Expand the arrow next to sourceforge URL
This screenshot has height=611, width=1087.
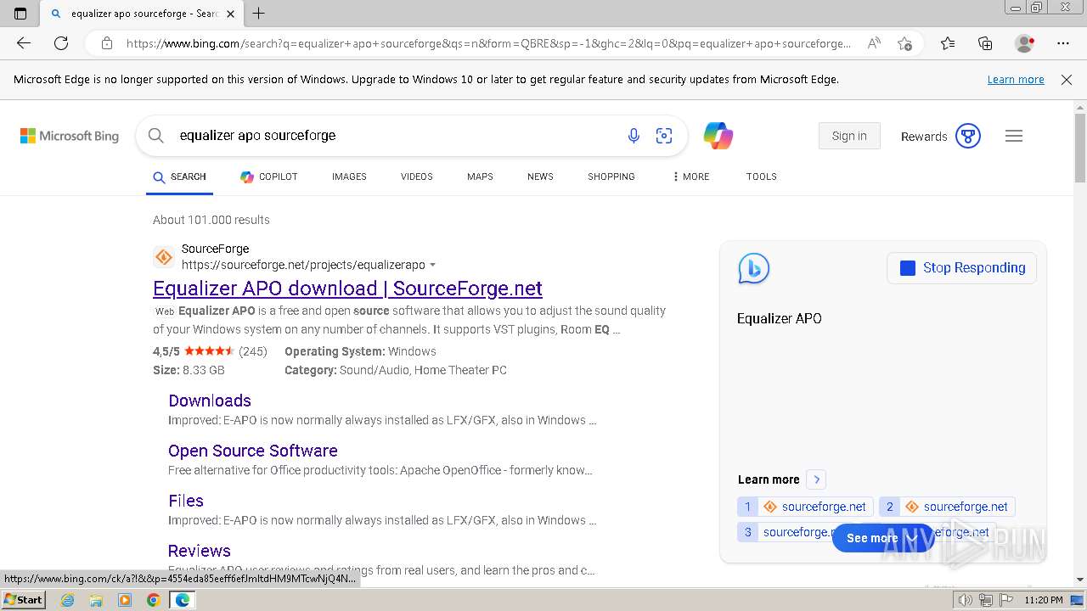pyautogui.click(x=433, y=266)
